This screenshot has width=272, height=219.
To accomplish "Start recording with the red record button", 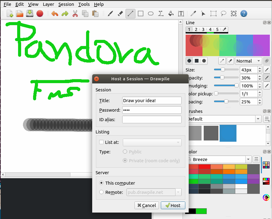I will coord(40,13).
